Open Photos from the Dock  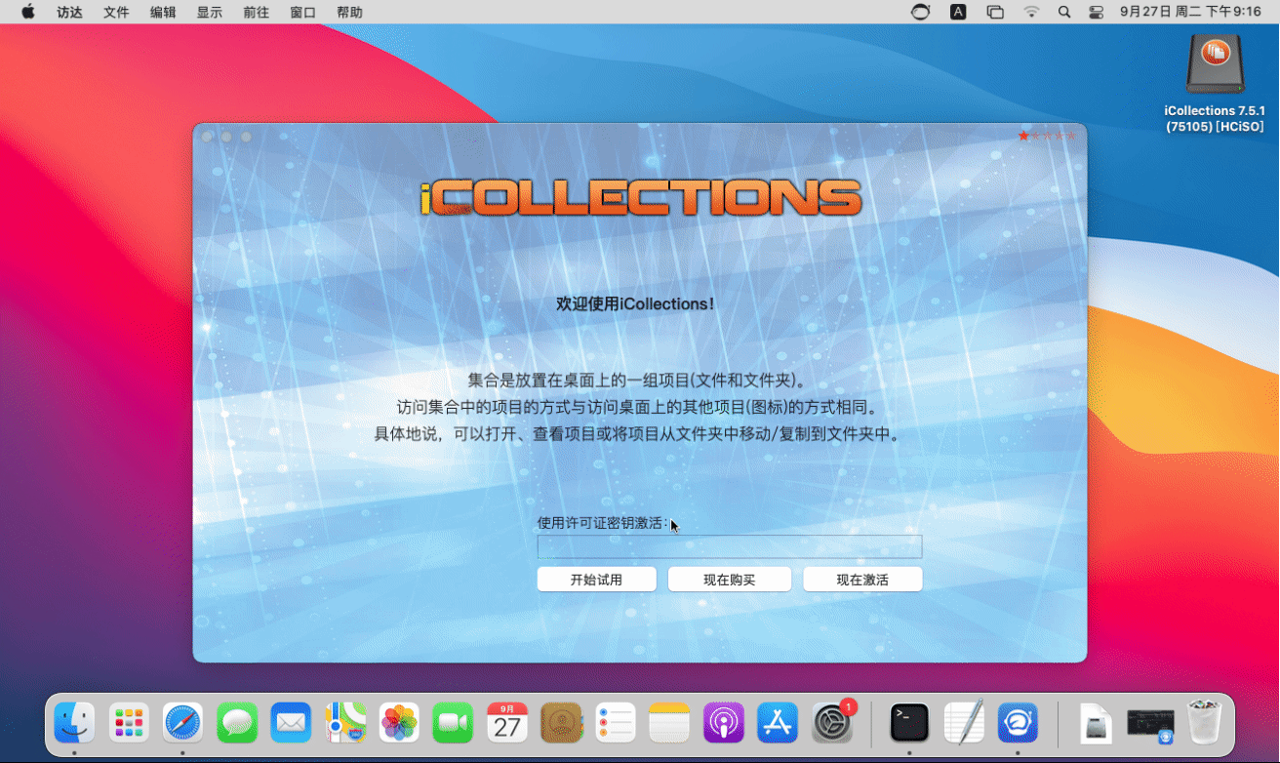399,723
